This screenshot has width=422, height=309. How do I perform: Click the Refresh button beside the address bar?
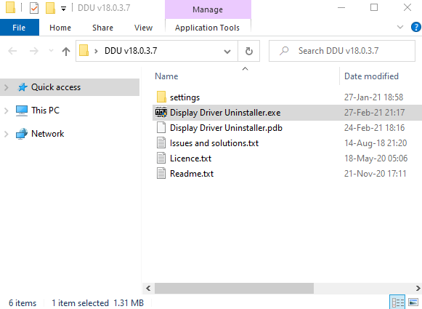point(249,51)
